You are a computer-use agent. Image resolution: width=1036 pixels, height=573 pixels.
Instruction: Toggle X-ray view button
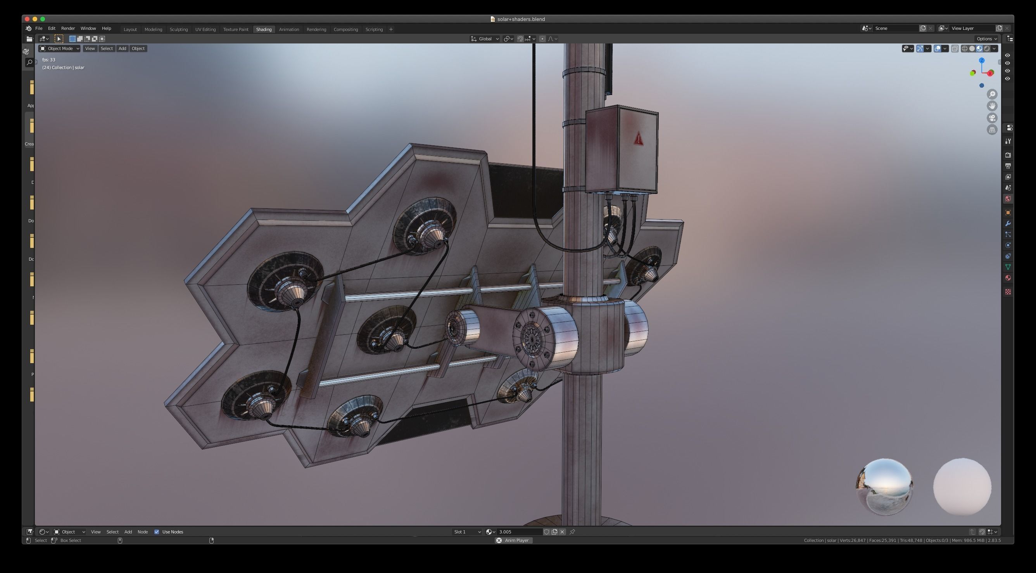tap(955, 49)
